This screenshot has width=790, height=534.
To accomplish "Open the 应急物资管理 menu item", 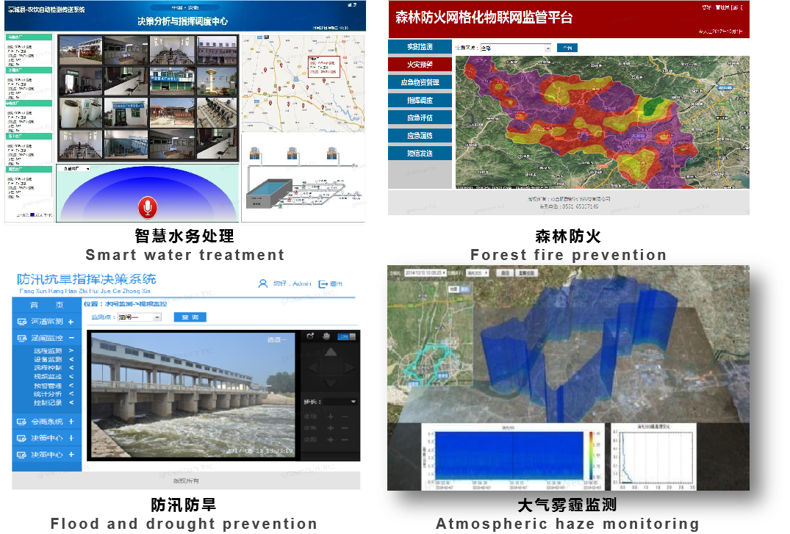I will pos(420,82).
